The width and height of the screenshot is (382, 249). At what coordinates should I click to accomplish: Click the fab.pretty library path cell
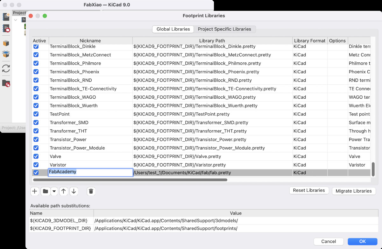(213, 173)
